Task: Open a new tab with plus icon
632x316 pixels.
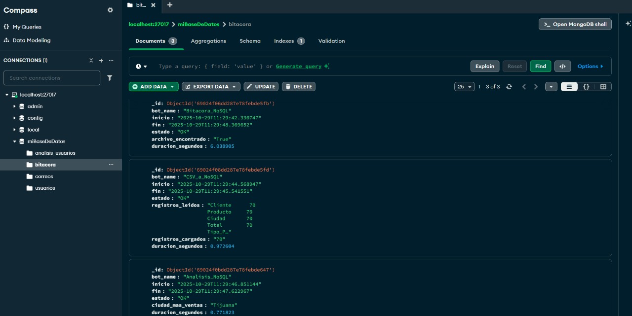Action: pos(170,5)
